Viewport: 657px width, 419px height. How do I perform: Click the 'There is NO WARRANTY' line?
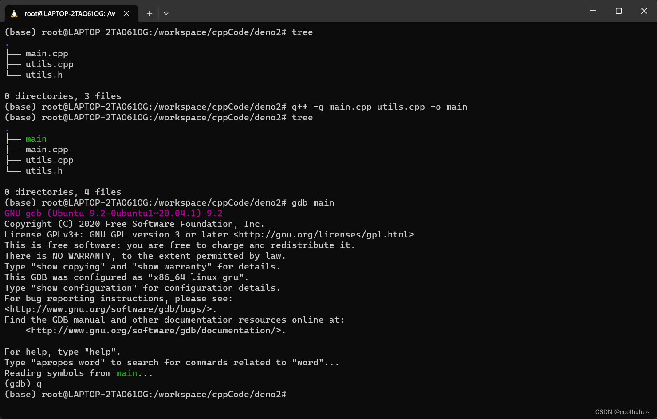(145, 256)
